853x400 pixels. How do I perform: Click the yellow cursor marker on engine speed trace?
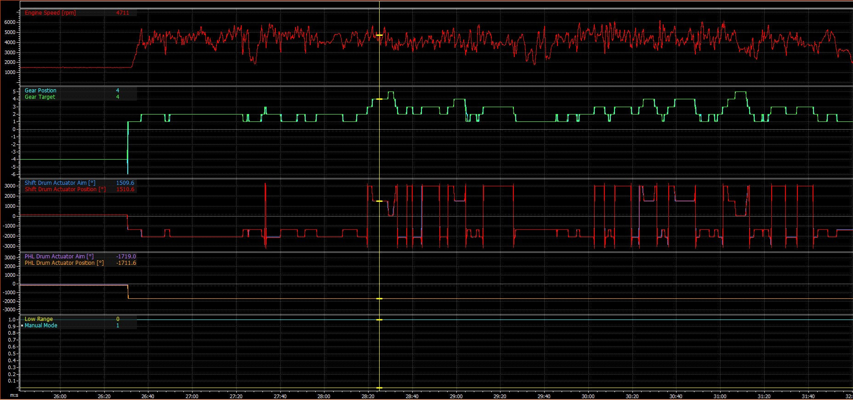coord(379,35)
